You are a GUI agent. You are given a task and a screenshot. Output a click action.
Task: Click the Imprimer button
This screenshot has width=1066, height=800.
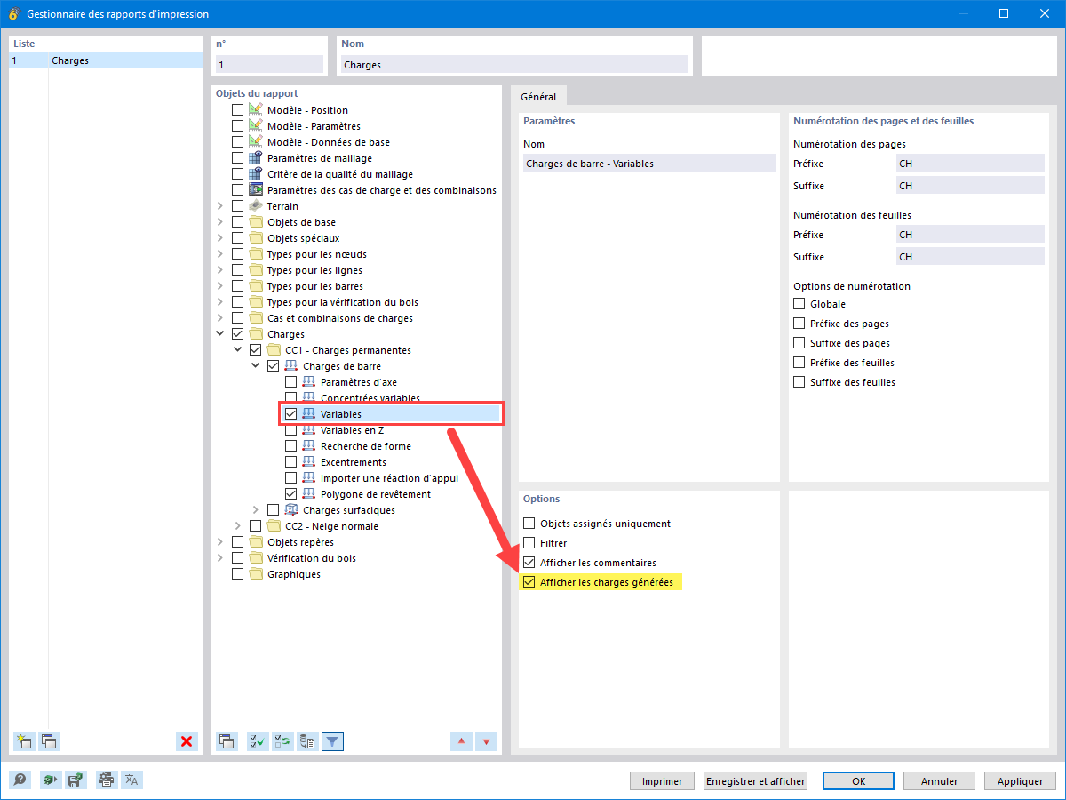coord(662,781)
